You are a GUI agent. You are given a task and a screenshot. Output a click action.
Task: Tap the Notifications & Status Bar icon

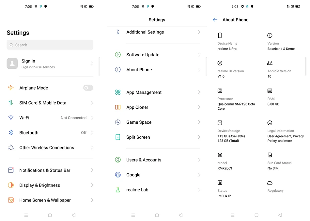tap(11, 170)
